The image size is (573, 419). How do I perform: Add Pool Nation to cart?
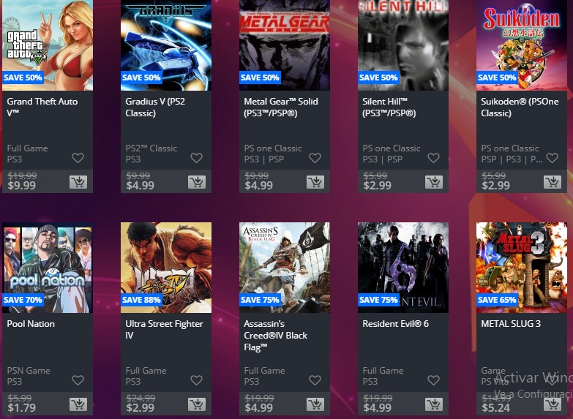78,404
